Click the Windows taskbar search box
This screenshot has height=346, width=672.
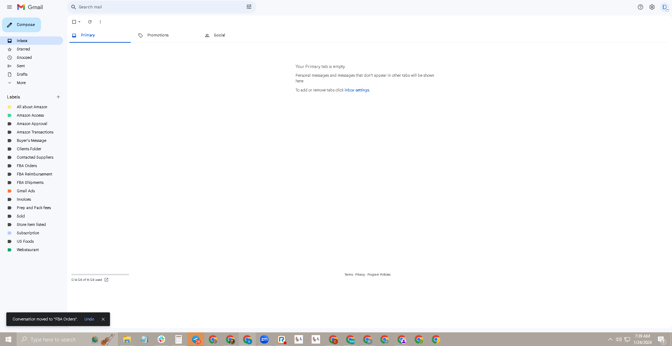[67, 339]
